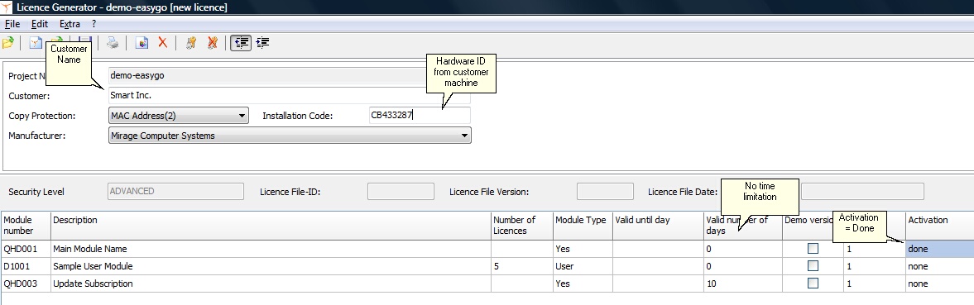
Task: Tick Demo version checkbox for D1001
Action: (813, 266)
